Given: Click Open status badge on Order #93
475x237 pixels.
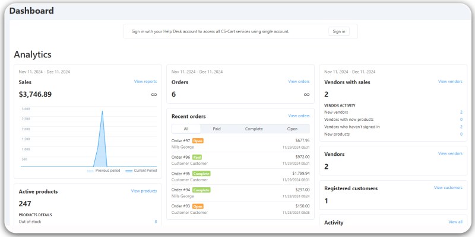Looking at the screenshot, I should [198, 206].
